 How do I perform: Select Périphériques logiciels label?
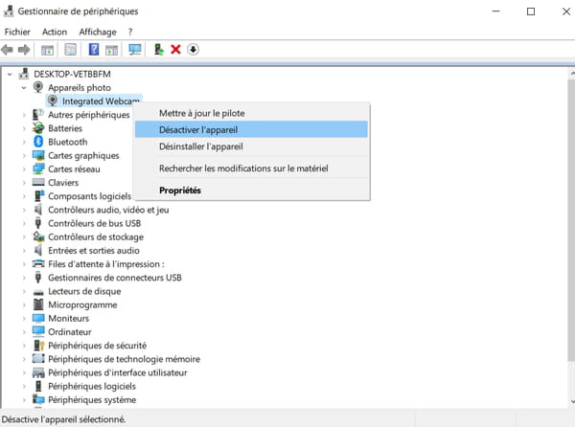pos(92,386)
